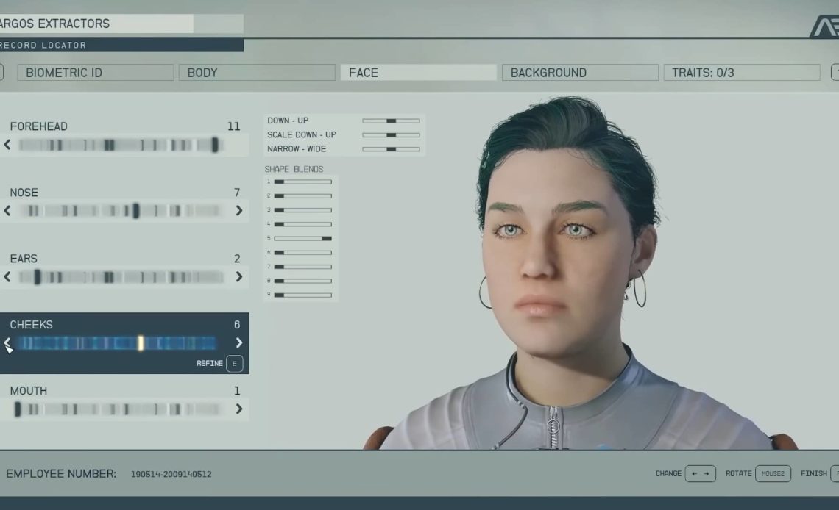Click the Narrow - Wide slider
This screenshot has height=510, width=839.
[391, 149]
